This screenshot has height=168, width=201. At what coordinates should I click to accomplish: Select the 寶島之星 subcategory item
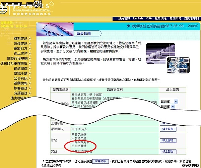click(x=79, y=138)
